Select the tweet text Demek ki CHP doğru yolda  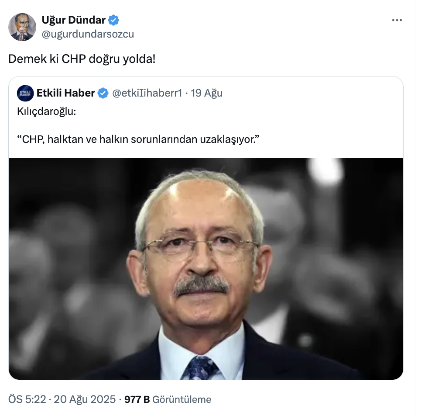(x=82, y=59)
